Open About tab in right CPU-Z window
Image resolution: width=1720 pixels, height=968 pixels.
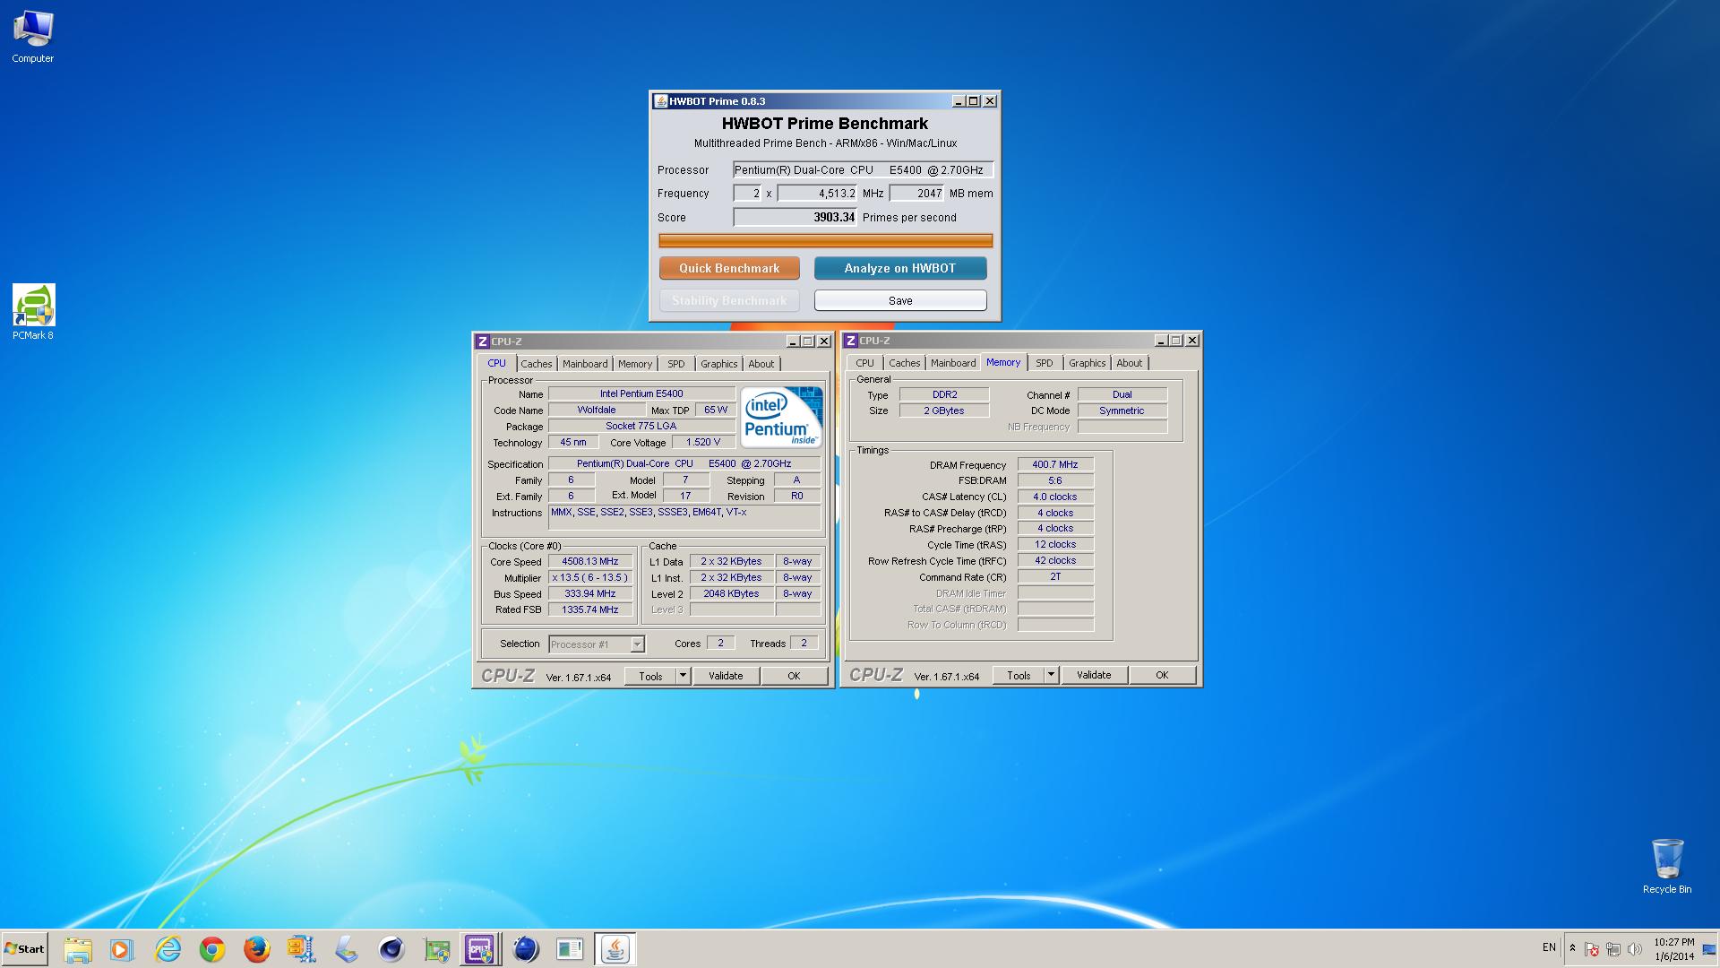click(x=1130, y=363)
